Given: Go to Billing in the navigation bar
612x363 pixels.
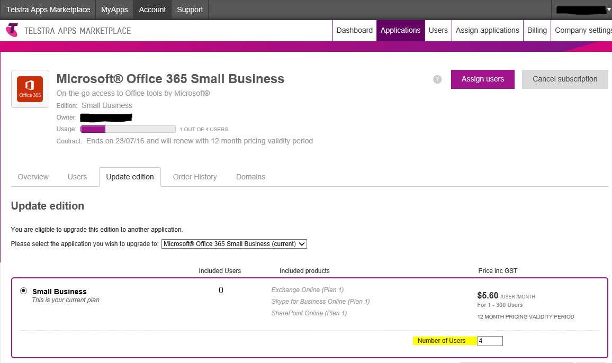Looking at the screenshot, I should 537,30.
